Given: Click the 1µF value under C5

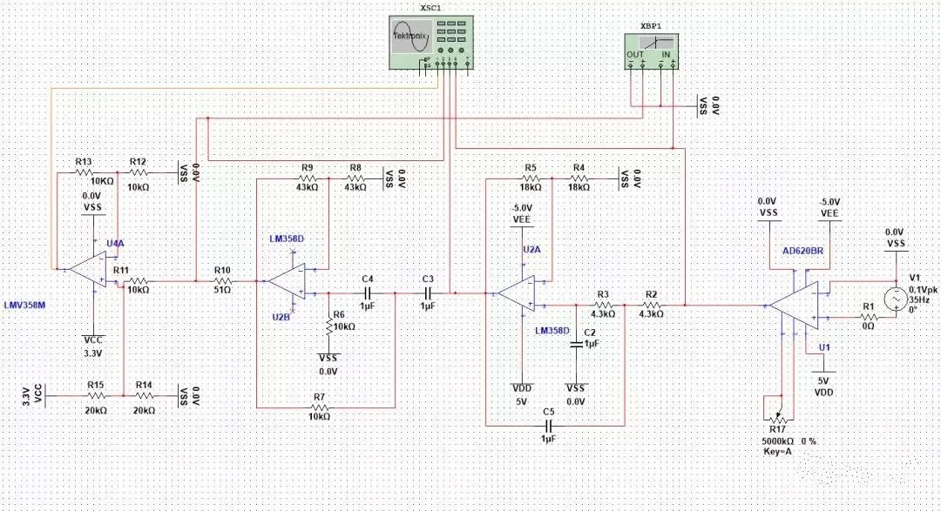Looking at the screenshot, I should coord(549,439).
